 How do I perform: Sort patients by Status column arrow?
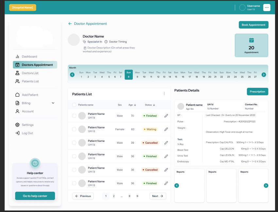[154, 105]
